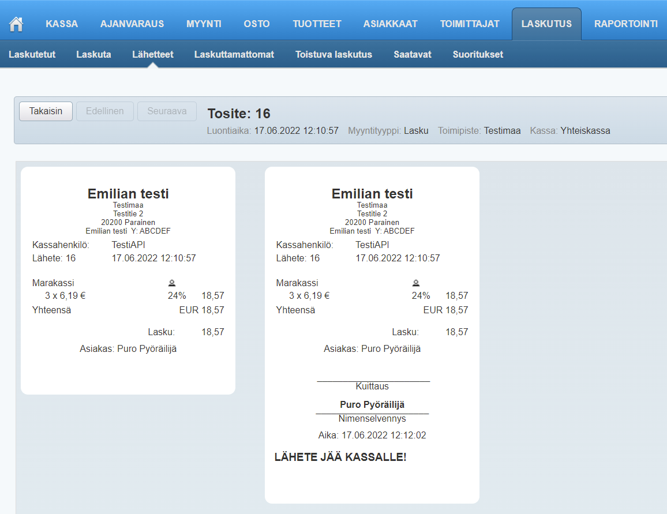Image resolution: width=667 pixels, height=514 pixels.
Task: Open Laskuttamattomat submenu item
Action: pos(234,55)
